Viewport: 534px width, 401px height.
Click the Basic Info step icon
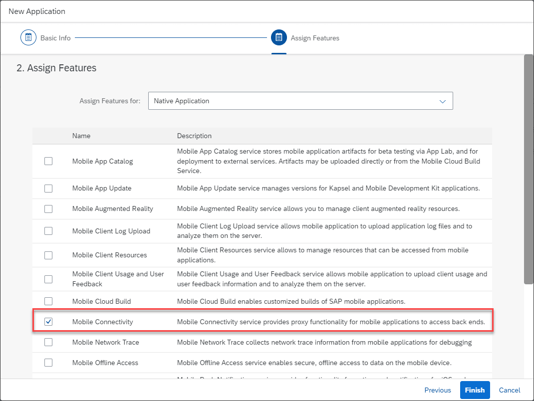[28, 37]
